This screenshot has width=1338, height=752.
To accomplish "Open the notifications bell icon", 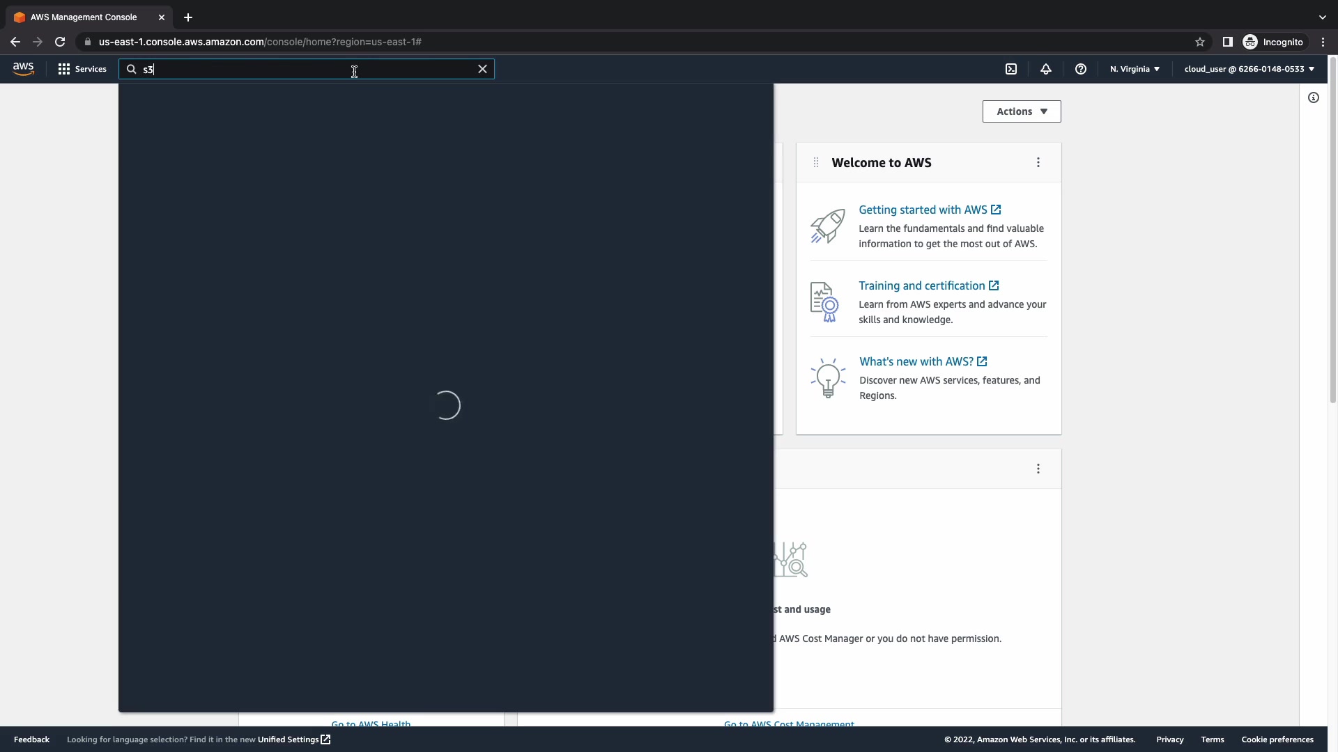I will pyautogui.click(x=1046, y=69).
